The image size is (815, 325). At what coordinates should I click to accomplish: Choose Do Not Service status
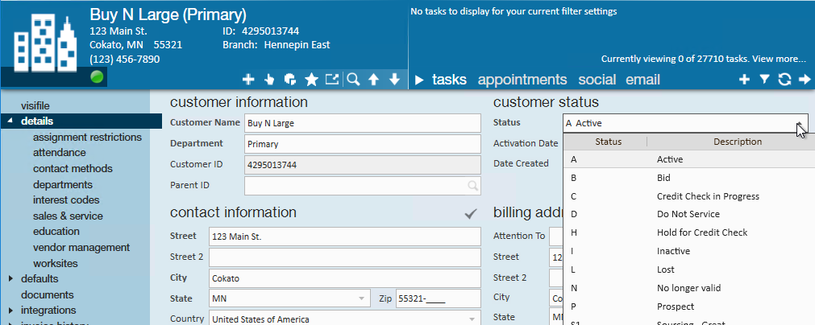689,214
